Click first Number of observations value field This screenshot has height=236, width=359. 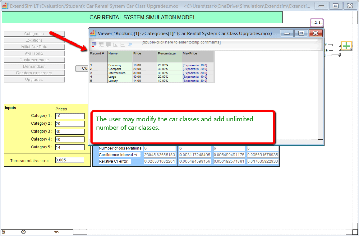pyautogui.click(x=160, y=148)
